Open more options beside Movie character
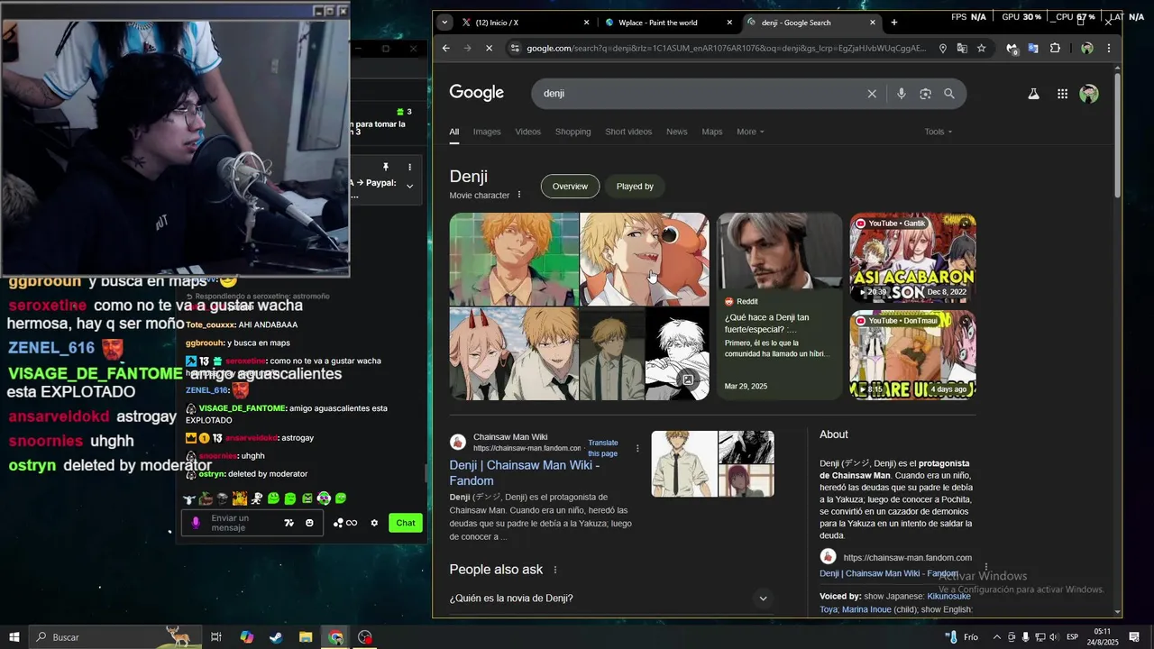The image size is (1154, 649). [519, 195]
